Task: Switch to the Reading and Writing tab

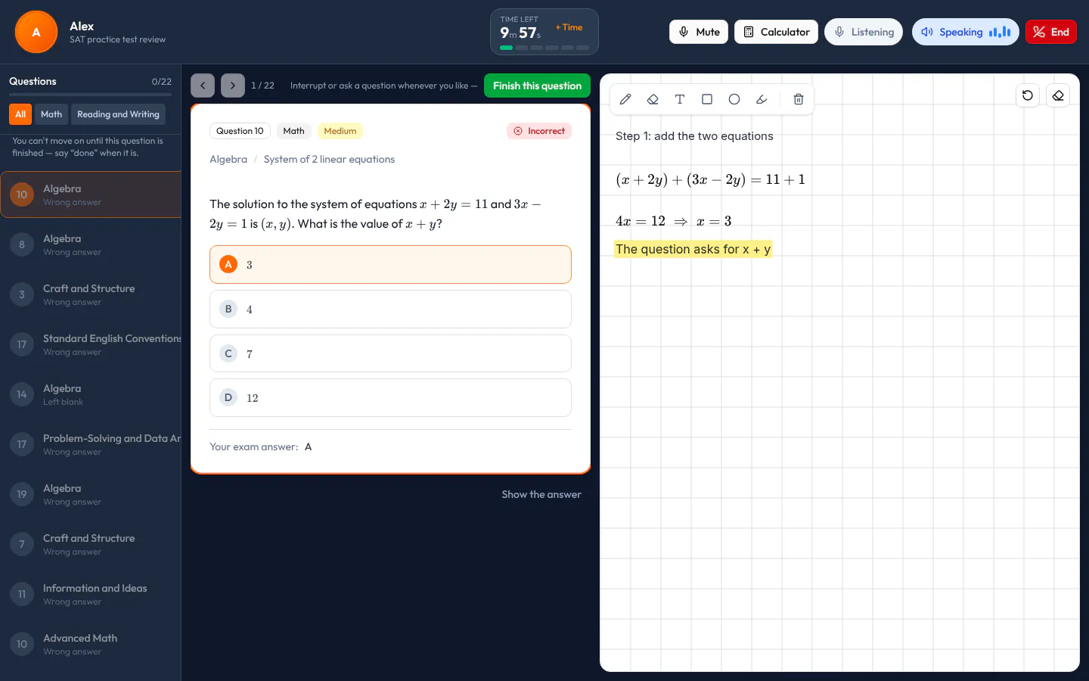Action: tap(118, 114)
